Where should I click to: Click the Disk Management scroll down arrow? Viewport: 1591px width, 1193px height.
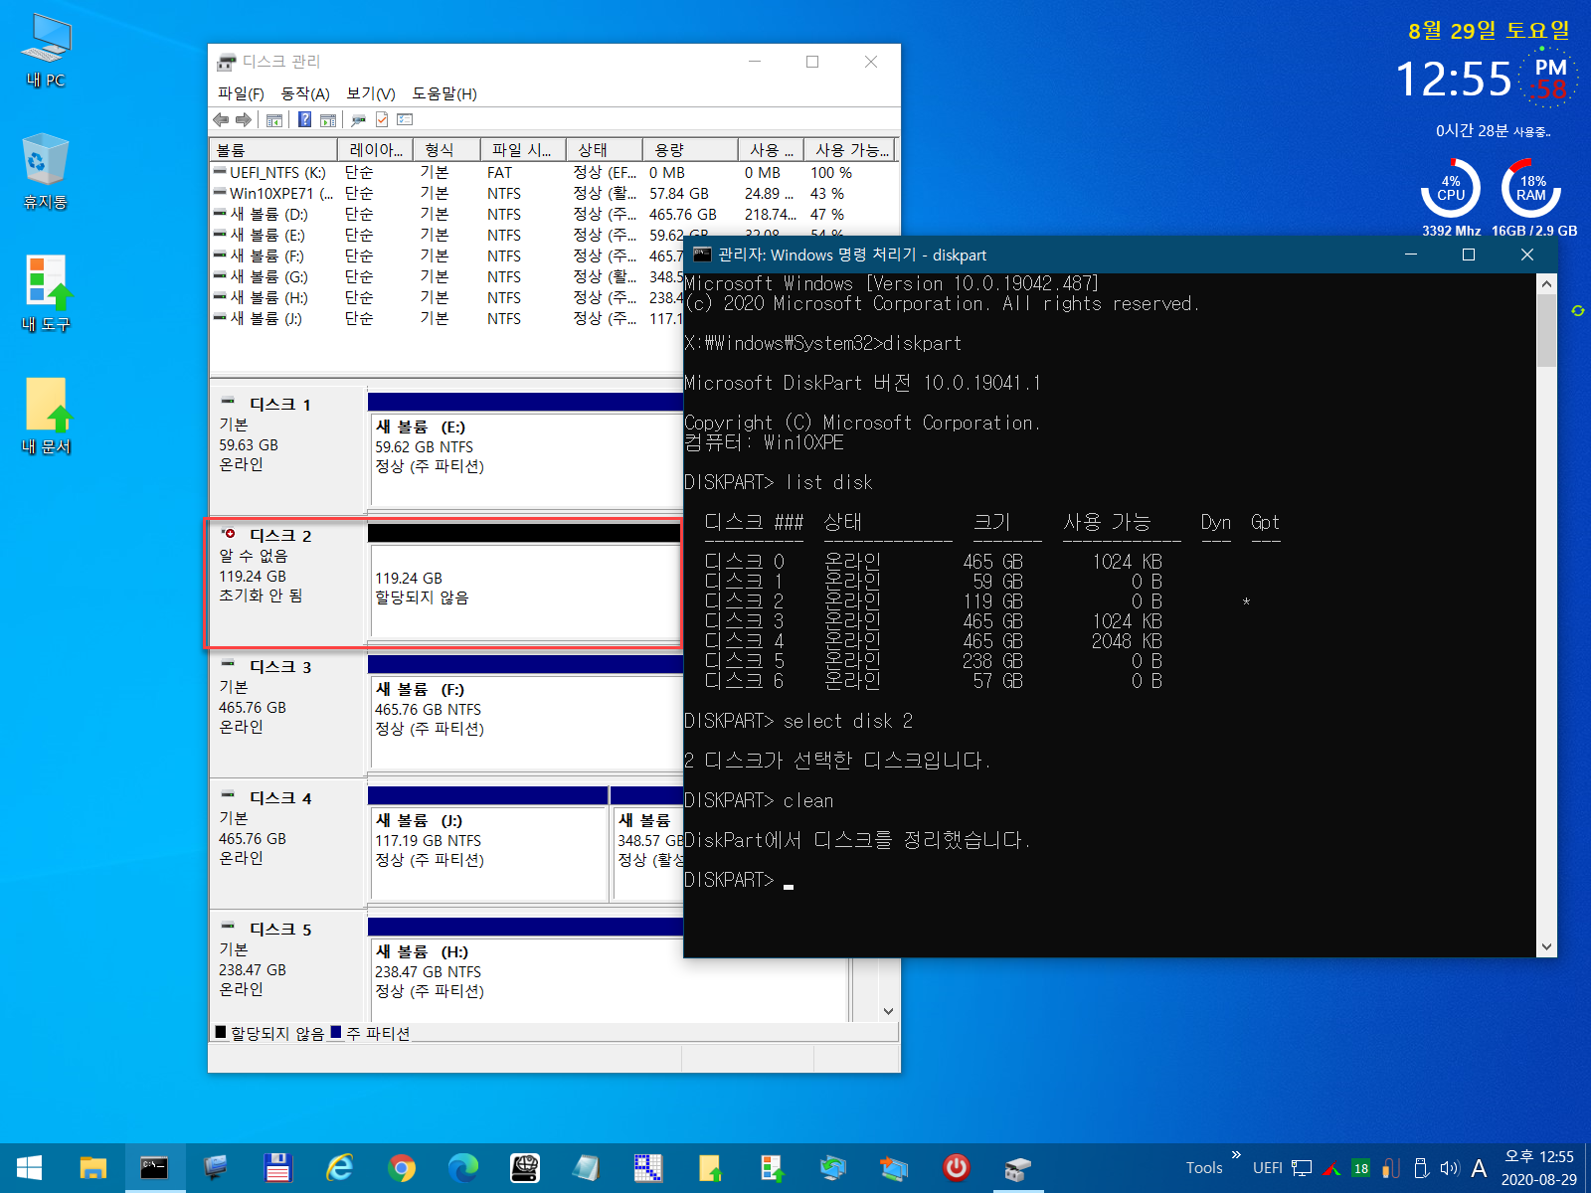pos(888,1011)
